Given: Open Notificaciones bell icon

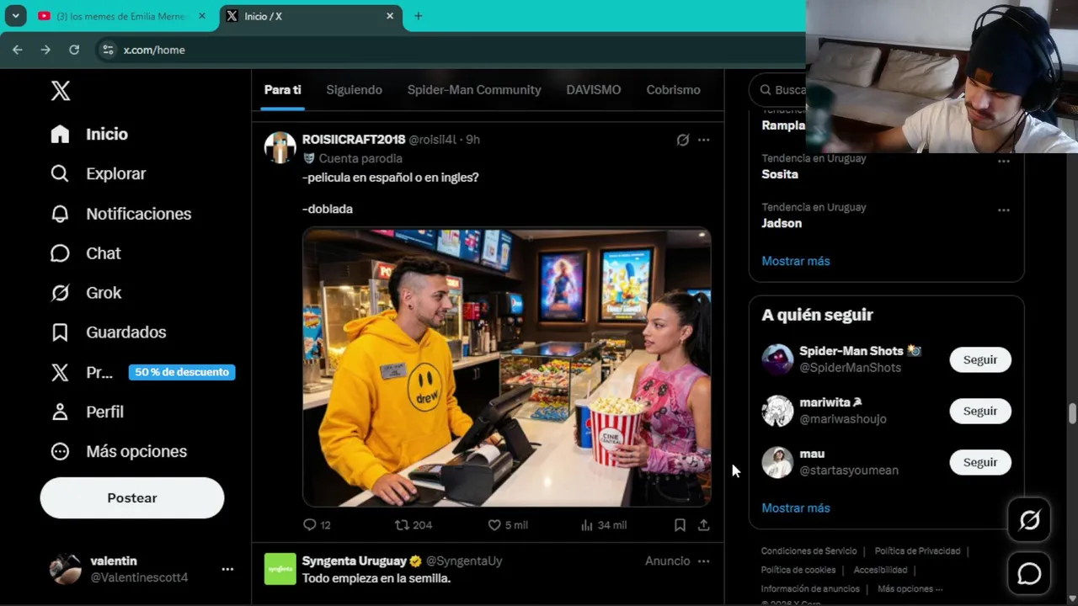Looking at the screenshot, I should [x=60, y=214].
